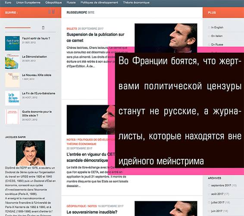Click the second follow icon beside SUIVRE
Image resolution: width=244 pixels, height=216 pixels.
click(53, 12)
